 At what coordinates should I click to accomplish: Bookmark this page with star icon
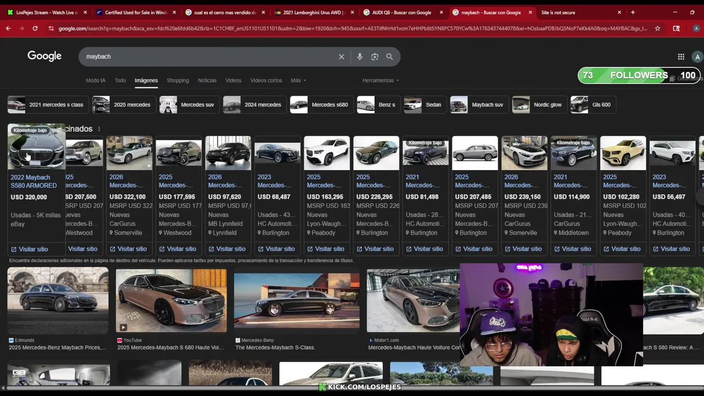click(x=657, y=29)
